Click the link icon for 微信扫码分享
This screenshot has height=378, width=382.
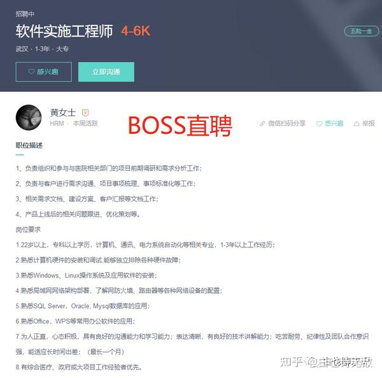pyautogui.click(x=262, y=124)
